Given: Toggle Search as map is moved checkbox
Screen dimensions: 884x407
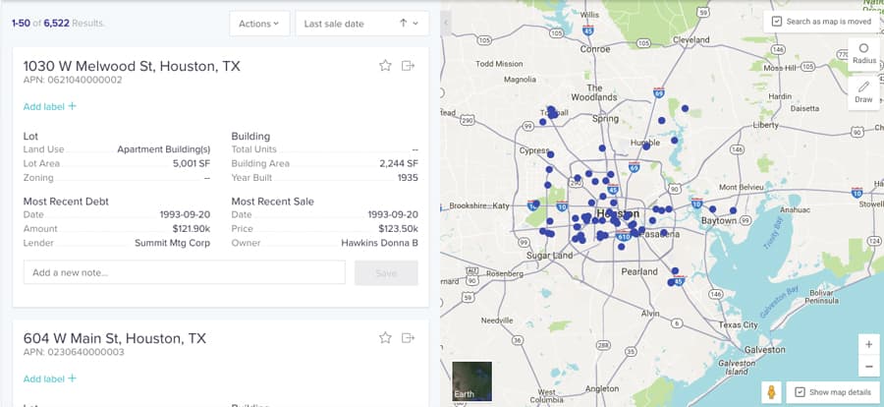Looking at the screenshot, I should point(777,22).
